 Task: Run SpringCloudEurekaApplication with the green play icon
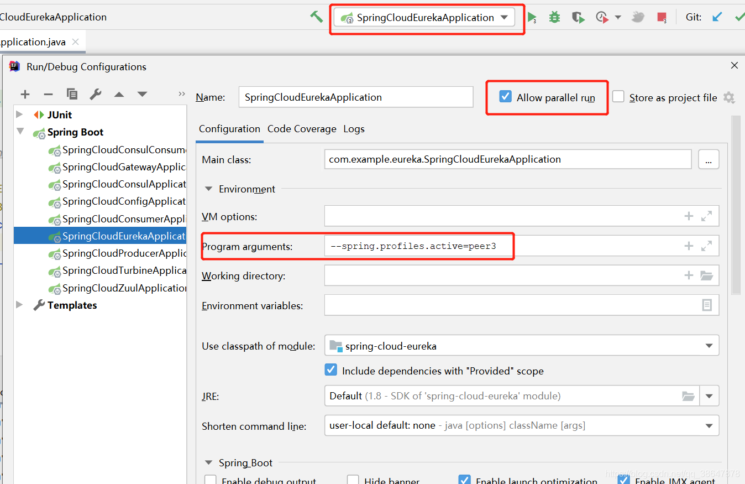(x=532, y=17)
